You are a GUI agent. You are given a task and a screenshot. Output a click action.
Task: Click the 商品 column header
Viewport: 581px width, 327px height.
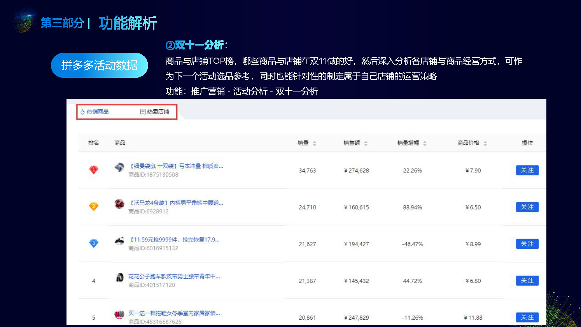point(120,143)
